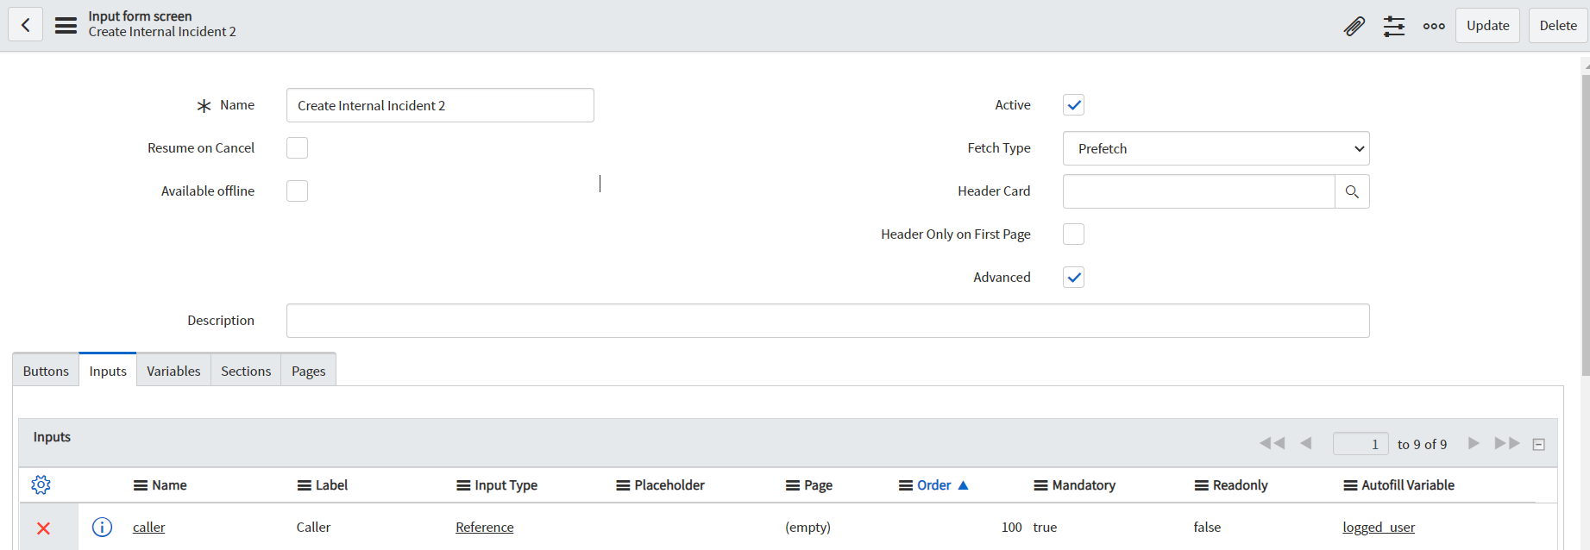Open the Order column menu icon
The width and height of the screenshot is (1590, 550).
coord(906,485)
